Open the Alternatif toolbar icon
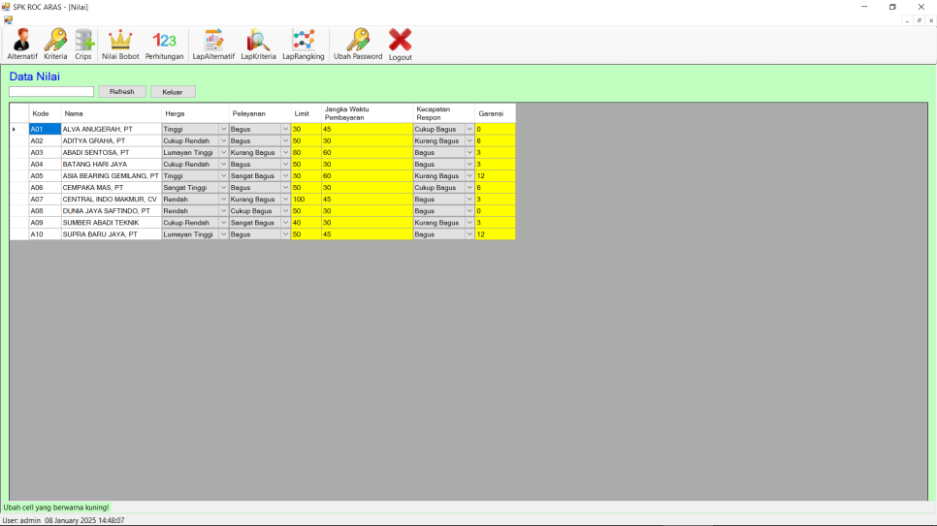 pos(22,41)
